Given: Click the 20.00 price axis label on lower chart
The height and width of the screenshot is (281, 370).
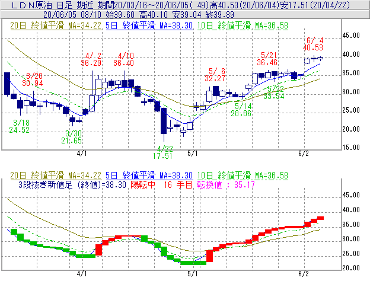Looking at the screenshot, I should (x=351, y=268).
